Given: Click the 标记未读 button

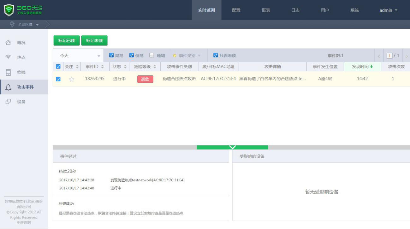Looking at the screenshot, I should 94,40.
